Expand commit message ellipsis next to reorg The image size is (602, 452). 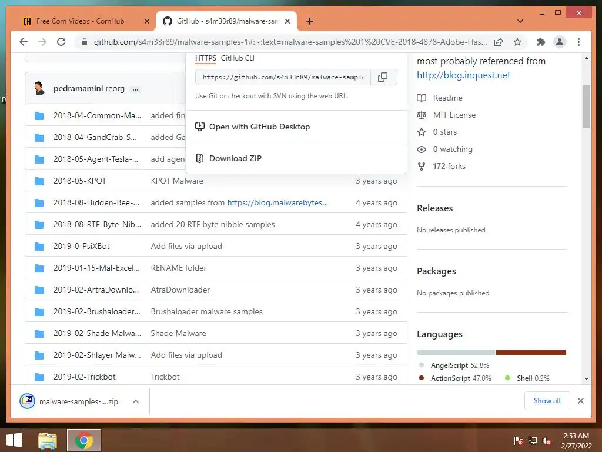[x=135, y=89]
